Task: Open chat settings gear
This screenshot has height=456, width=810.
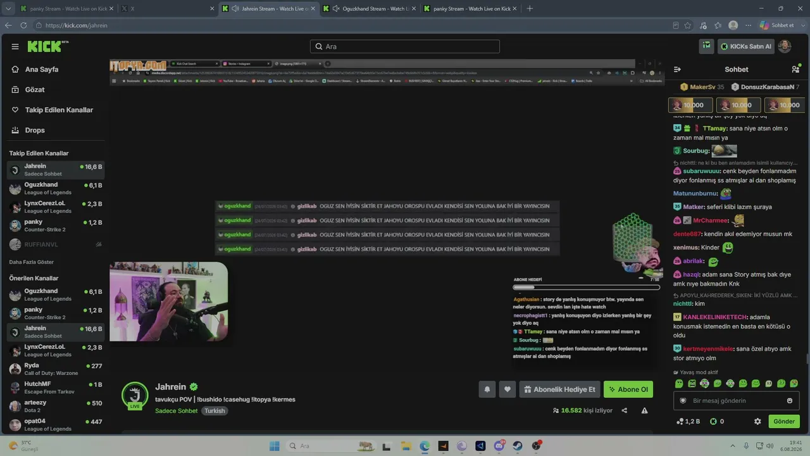Action: (x=757, y=421)
